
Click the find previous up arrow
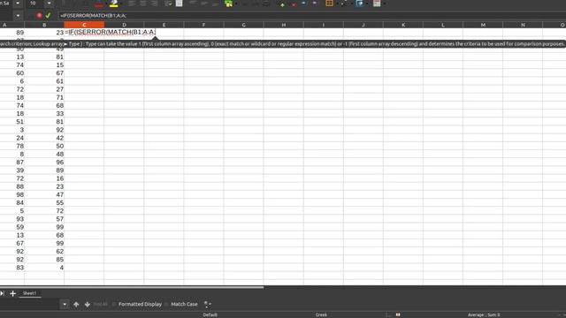76,304
